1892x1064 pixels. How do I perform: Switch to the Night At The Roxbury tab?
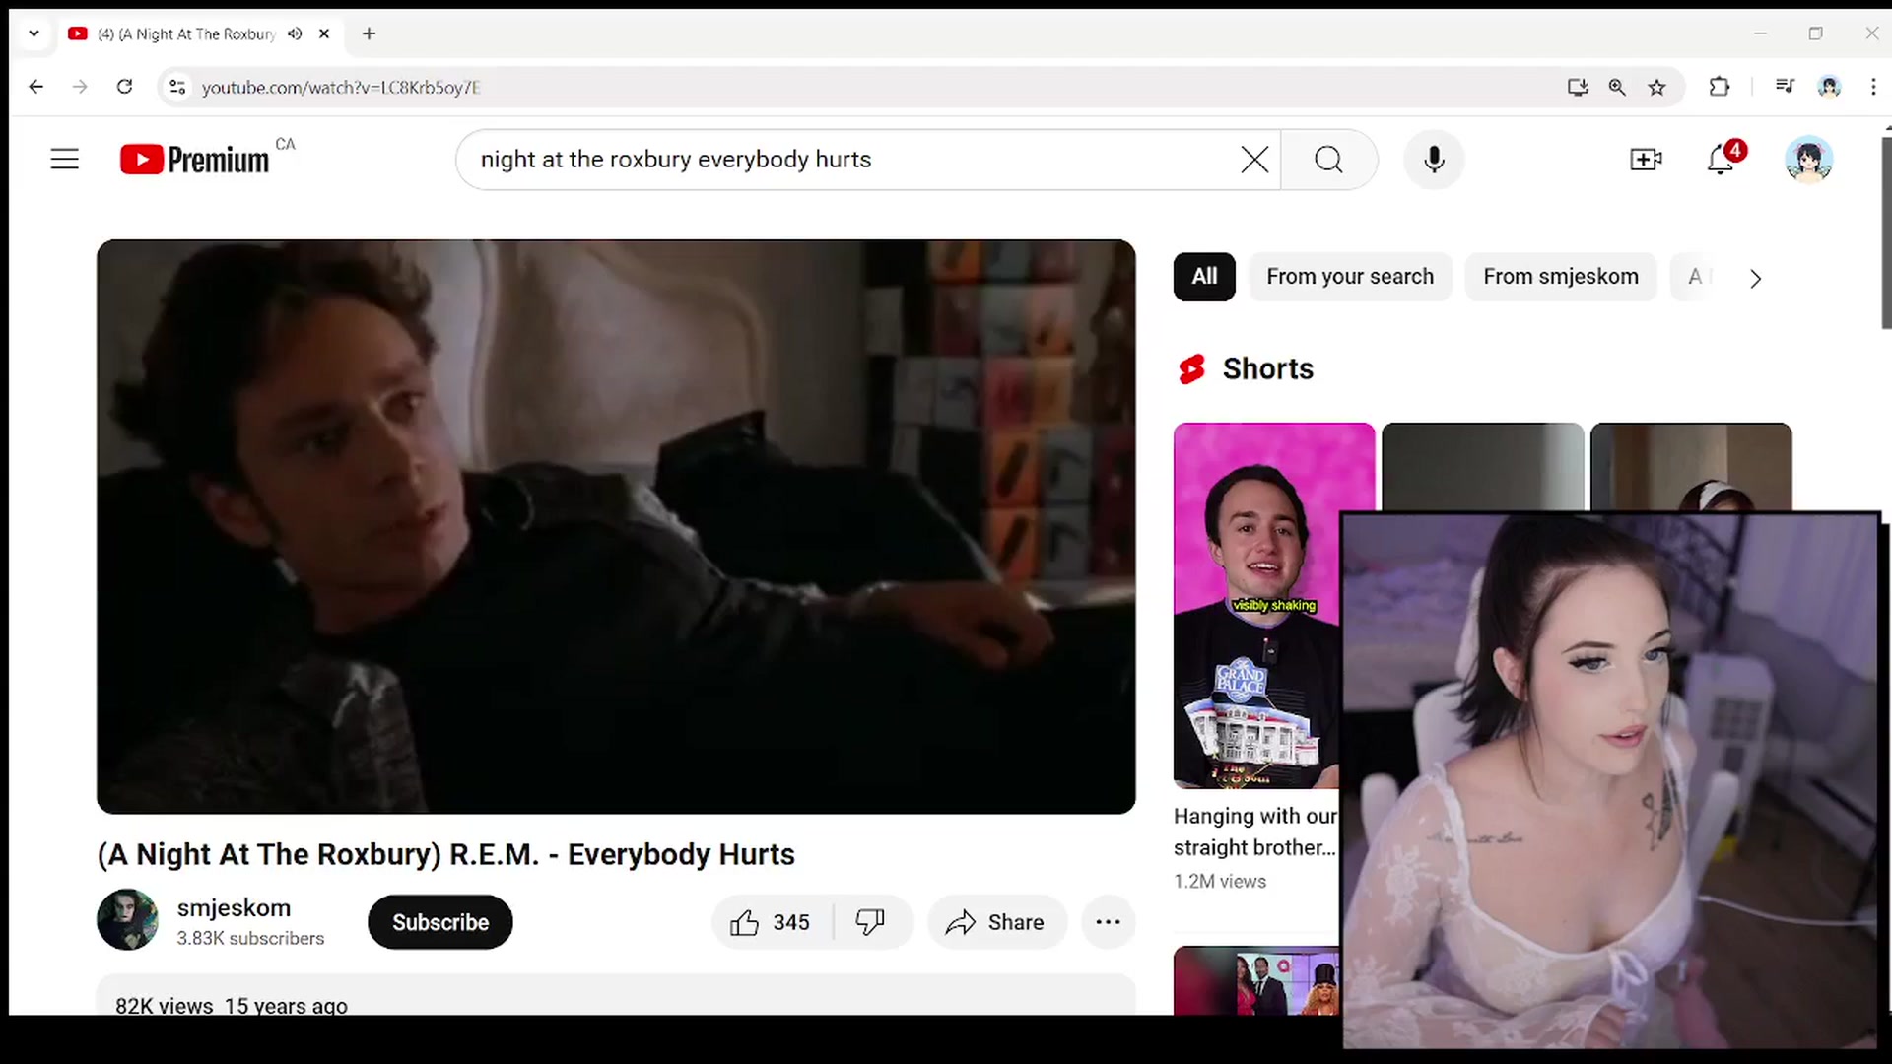pos(187,33)
